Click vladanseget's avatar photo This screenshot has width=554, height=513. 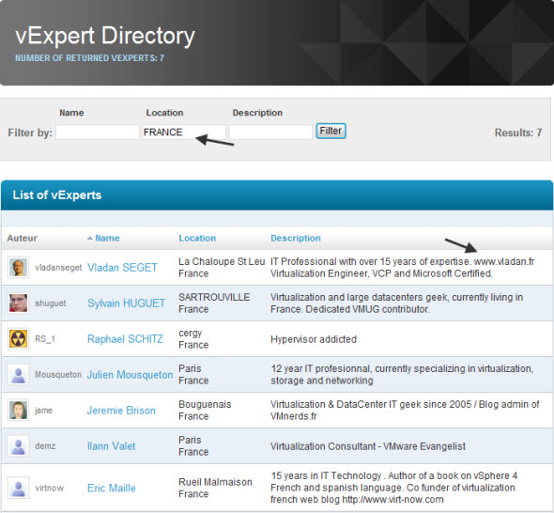19,267
